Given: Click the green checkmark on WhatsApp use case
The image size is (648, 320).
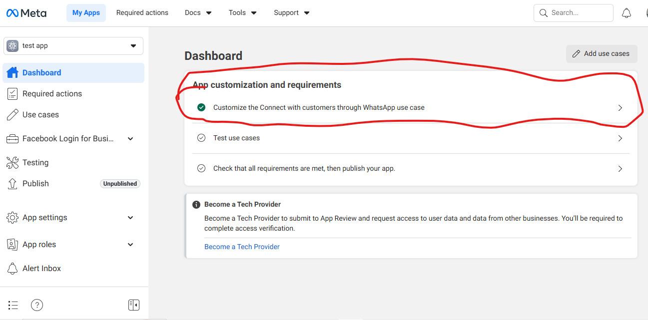Looking at the screenshot, I should 201,107.
